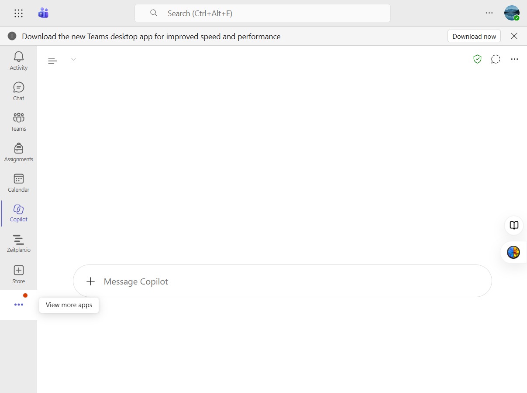527x393 pixels.
Task: Click the banner info icon
Action: pos(12,36)
